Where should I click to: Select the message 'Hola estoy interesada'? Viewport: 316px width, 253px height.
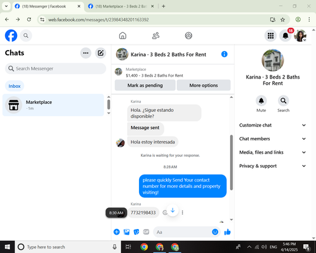(153, 142)
